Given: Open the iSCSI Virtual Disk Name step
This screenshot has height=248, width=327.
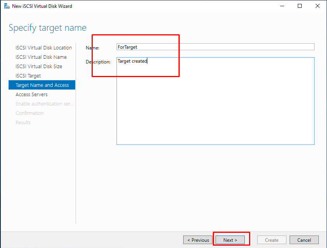Looking at the screenshot, I should pyautogui.click(x=41, y=57).
